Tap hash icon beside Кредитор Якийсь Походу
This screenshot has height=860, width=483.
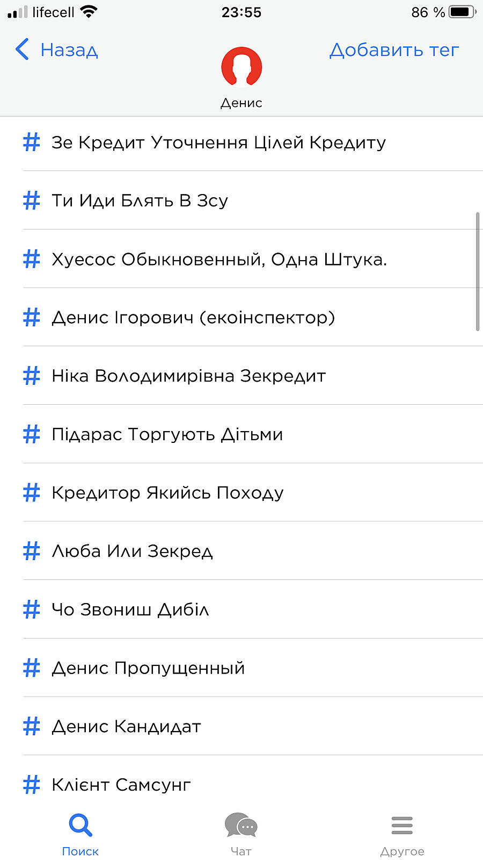(32, 492)
